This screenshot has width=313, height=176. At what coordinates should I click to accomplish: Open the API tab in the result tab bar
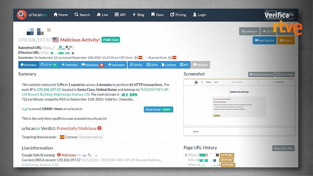(184, 65)
